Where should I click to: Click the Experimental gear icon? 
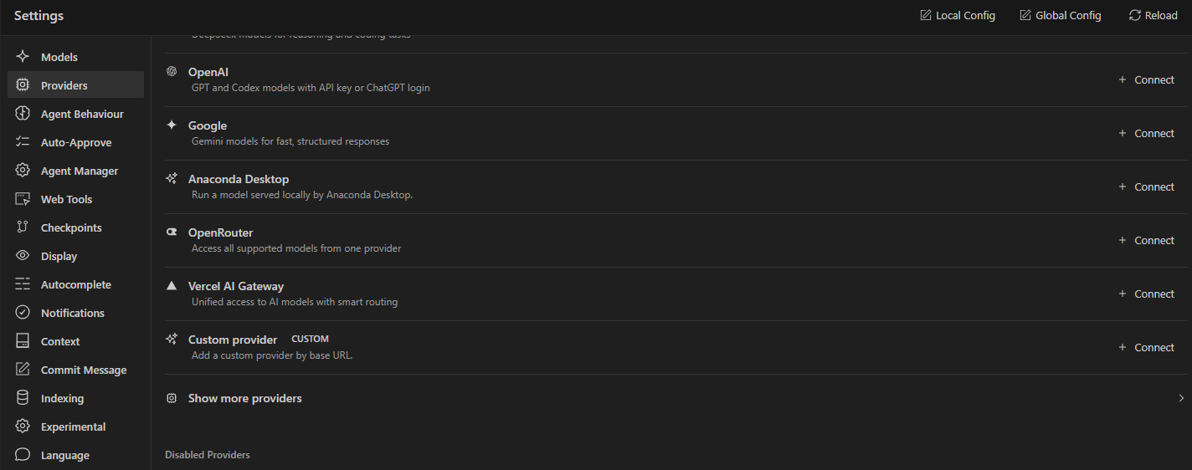(x=23, y=427)
